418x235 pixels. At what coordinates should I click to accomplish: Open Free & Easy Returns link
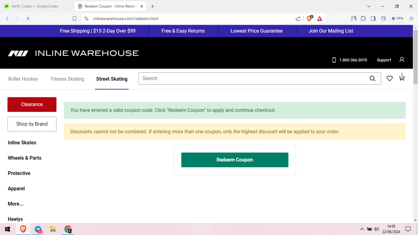pos(183,31)
